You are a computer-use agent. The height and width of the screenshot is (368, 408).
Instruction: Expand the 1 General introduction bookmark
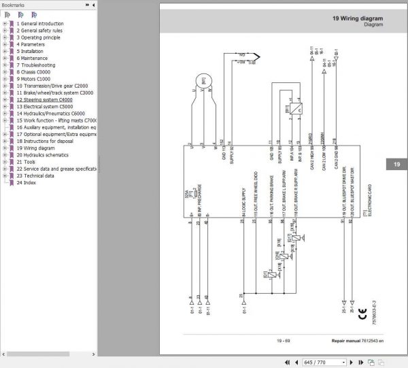click(5, 24)
